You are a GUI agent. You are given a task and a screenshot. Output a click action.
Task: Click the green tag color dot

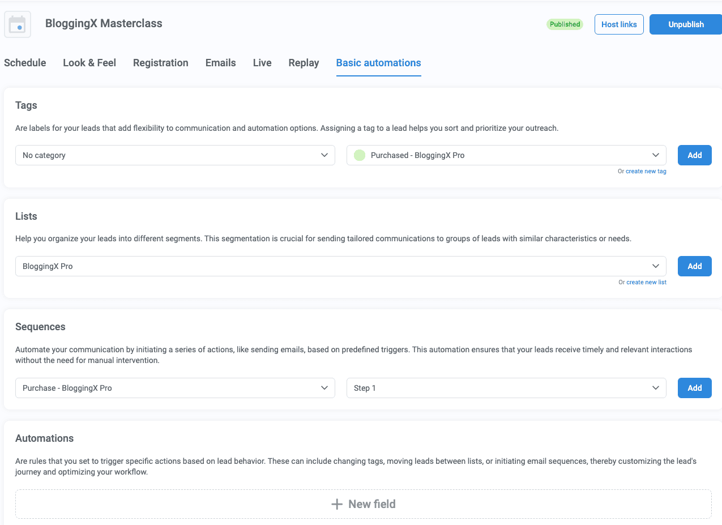360,155
